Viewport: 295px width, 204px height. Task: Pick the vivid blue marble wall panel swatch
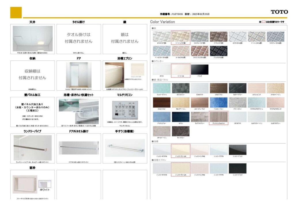218,102
